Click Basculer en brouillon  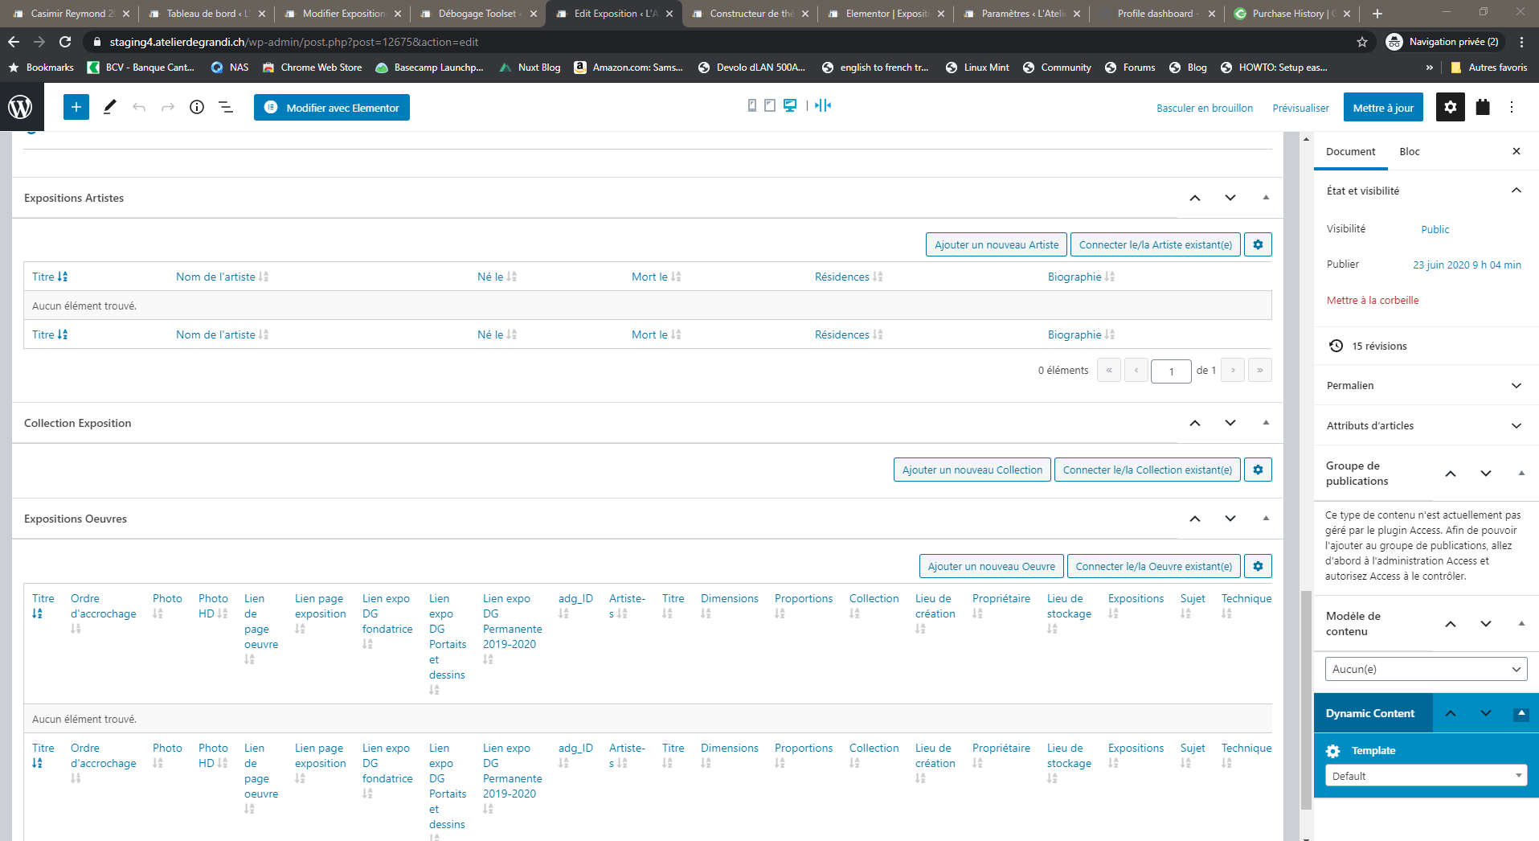point(1205,108)
